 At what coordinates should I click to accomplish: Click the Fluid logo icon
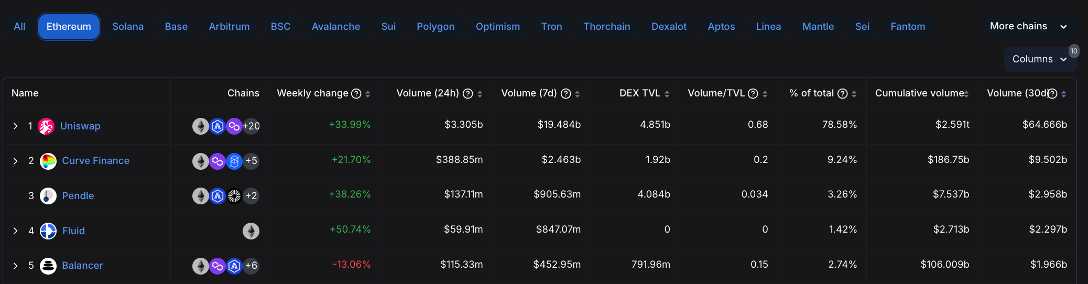[48, 231]
